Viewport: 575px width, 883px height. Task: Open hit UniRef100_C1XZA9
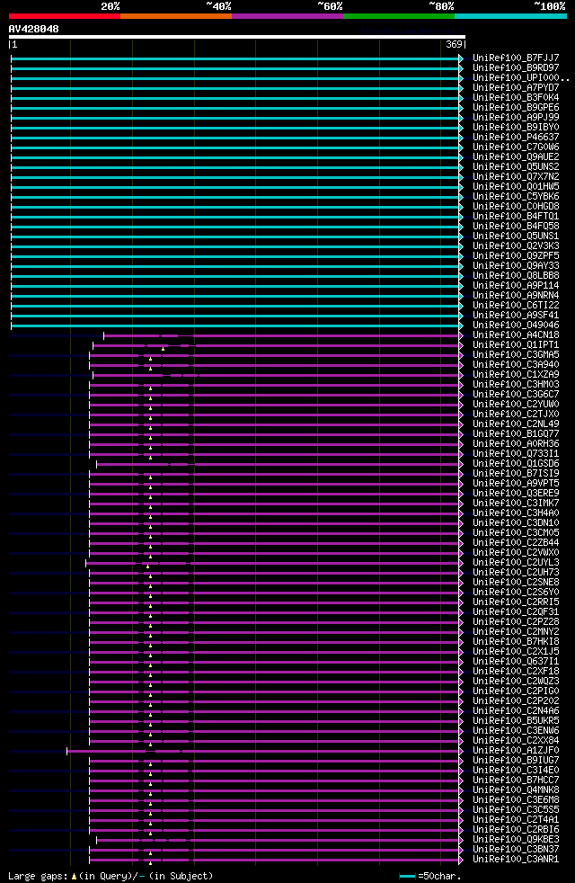tap(516, 374)
